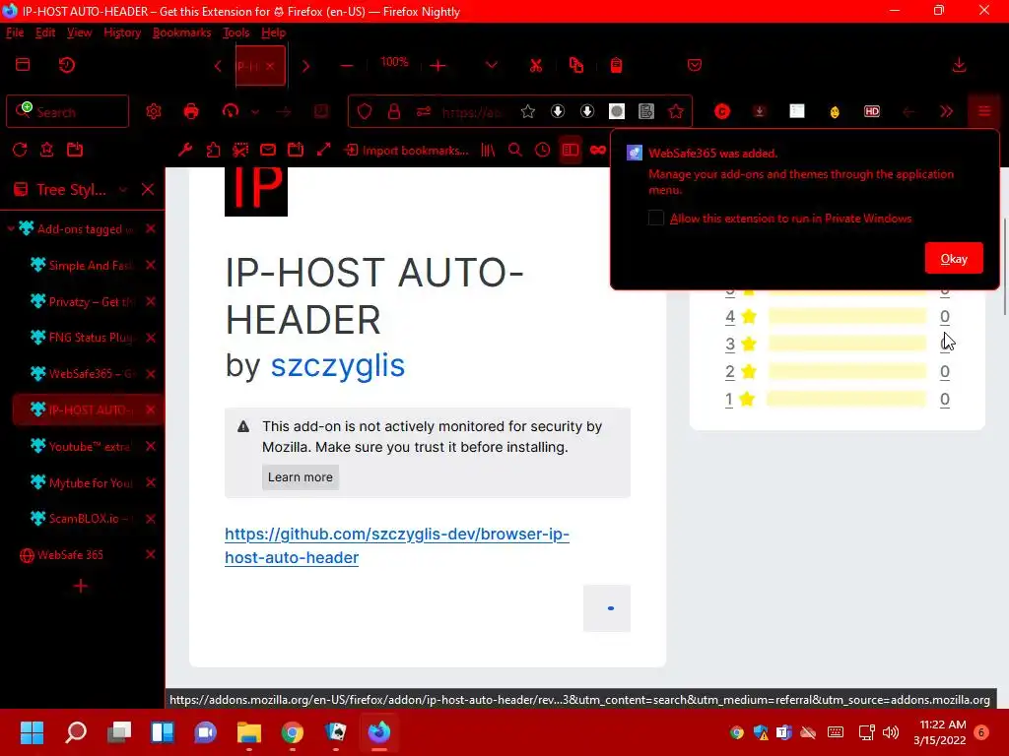
Task: Reset zoom level showing 100%
Action: point(394,62)
